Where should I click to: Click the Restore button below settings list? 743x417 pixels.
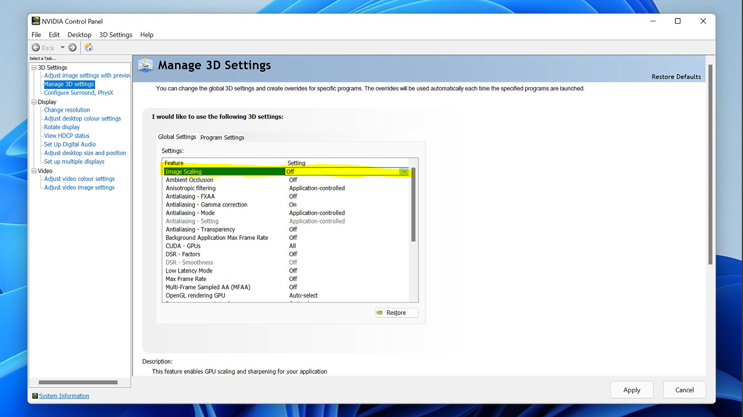tap(396, 313)
